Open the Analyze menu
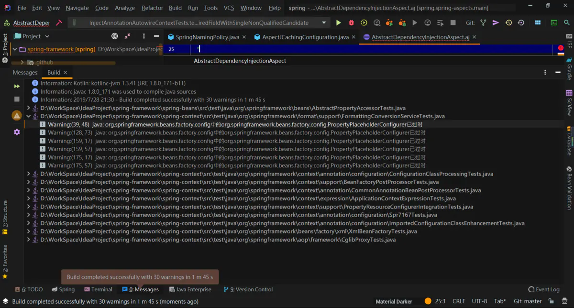574x308 pixels. (125, 8)
